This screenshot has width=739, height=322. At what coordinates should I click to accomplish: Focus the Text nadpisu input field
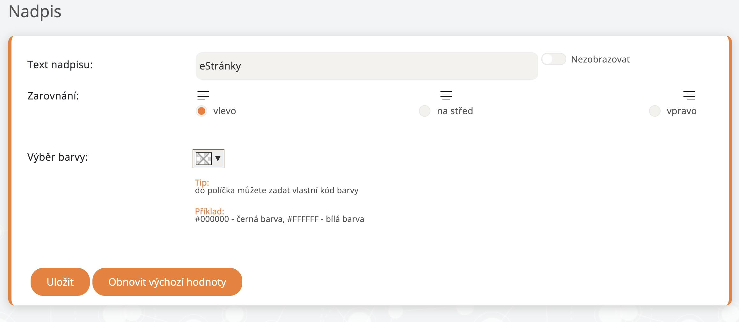(367, 66)
